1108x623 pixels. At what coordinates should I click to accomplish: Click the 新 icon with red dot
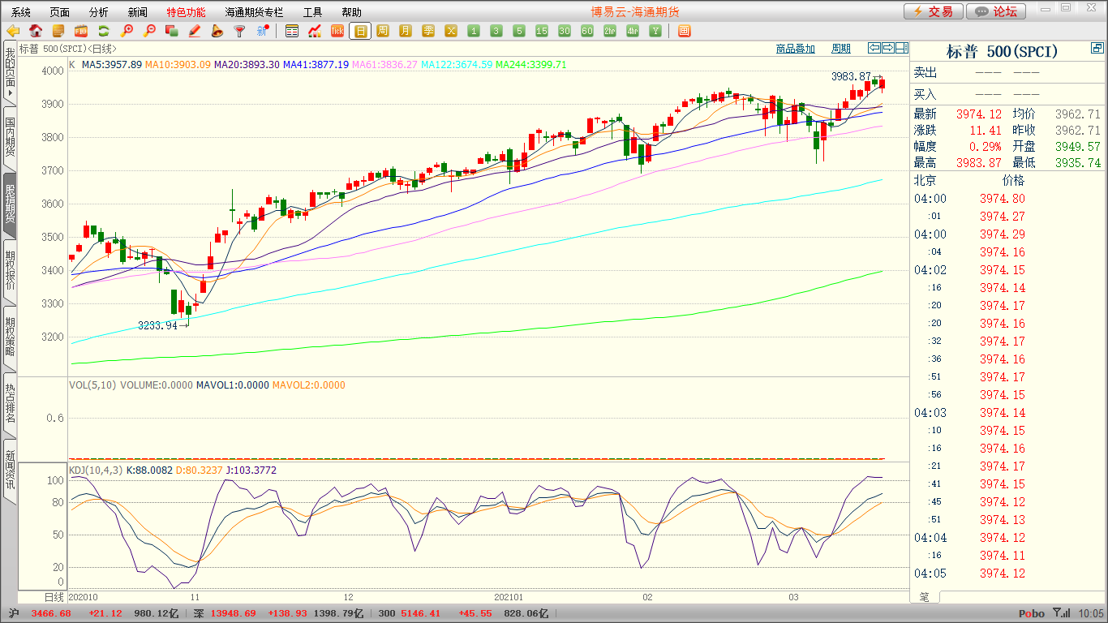(x=262, y=31)
